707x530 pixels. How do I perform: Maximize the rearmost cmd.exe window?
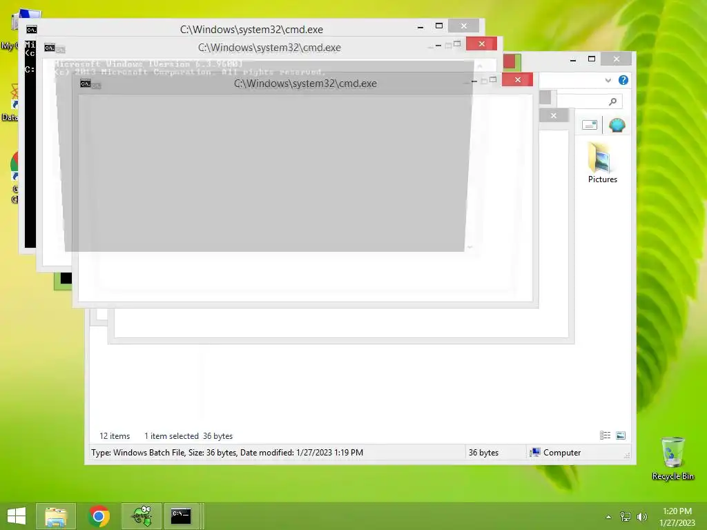coord(438,26)
